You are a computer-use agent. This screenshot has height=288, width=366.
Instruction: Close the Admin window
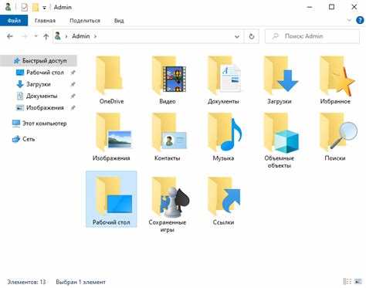pyautogui.click(x=354, y=7)
